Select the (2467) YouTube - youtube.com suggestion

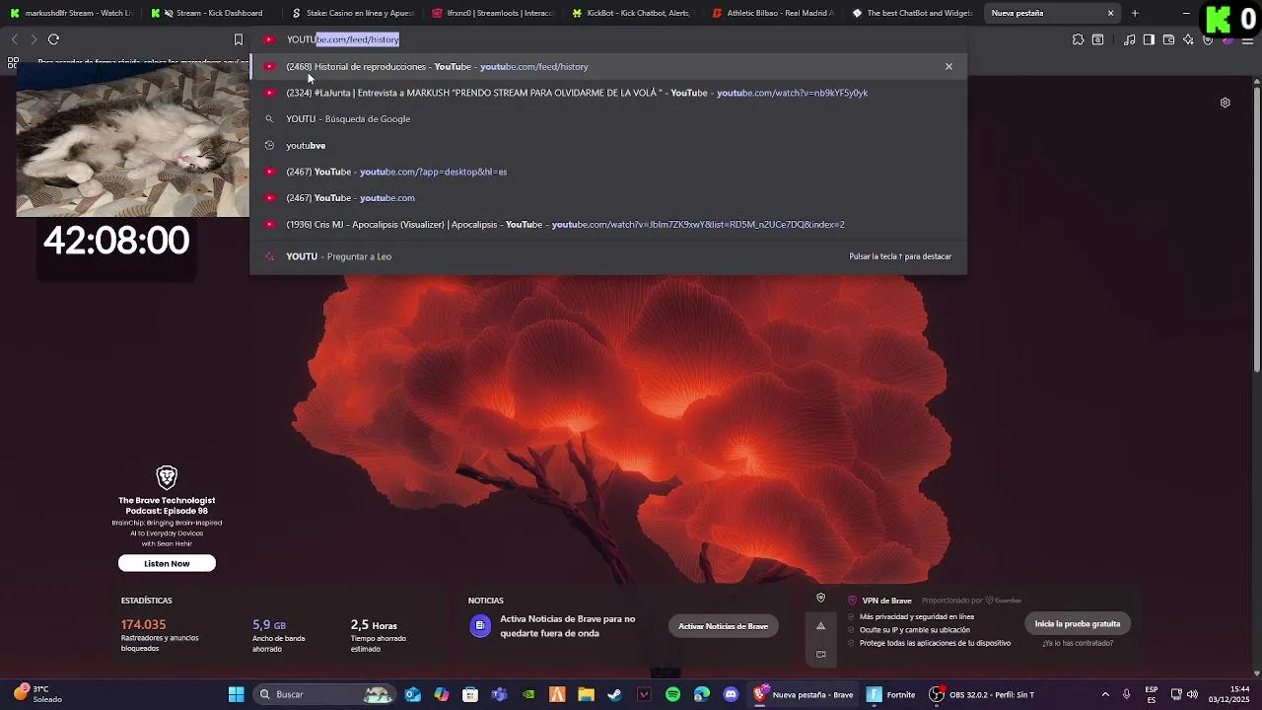tap(607, 197)
